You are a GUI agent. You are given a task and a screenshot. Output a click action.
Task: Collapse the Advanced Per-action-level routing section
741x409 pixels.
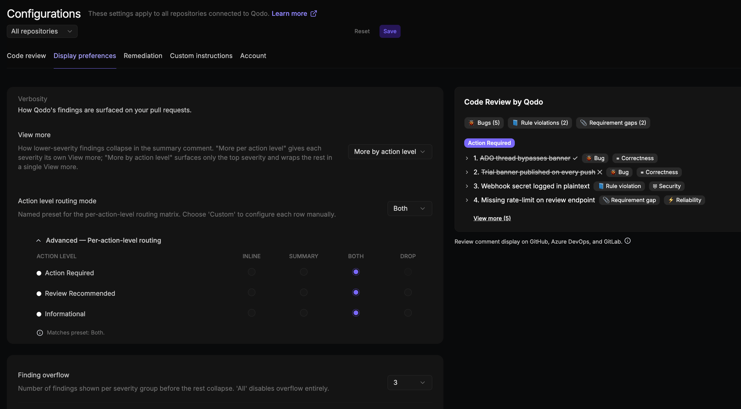click(38, 240)
